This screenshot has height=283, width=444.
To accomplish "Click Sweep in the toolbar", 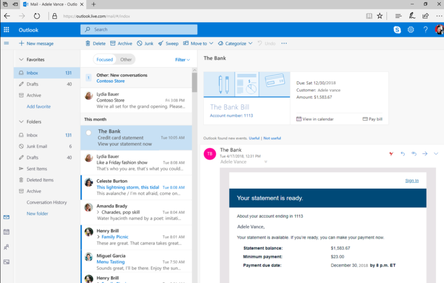I will tap(168, 44).
